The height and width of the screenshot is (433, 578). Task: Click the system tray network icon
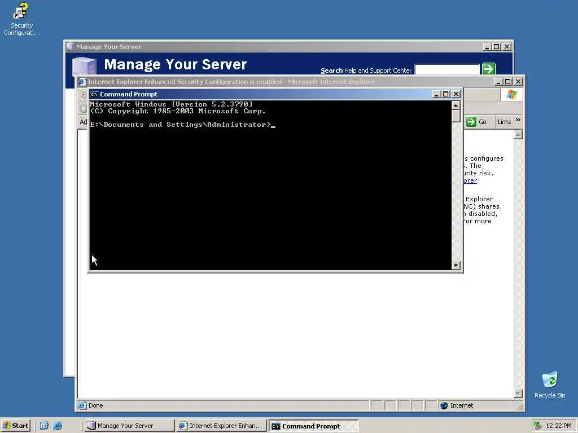tap(538, 425)
